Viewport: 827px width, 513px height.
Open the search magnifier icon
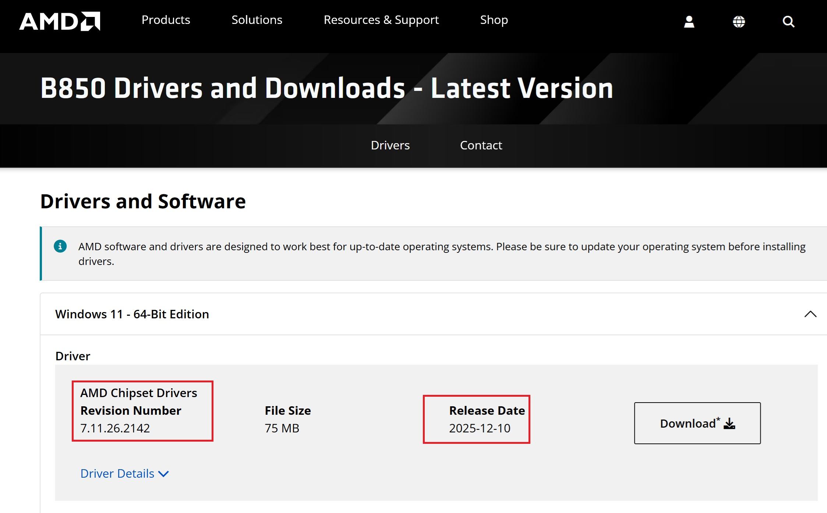[x=788, y=22]
